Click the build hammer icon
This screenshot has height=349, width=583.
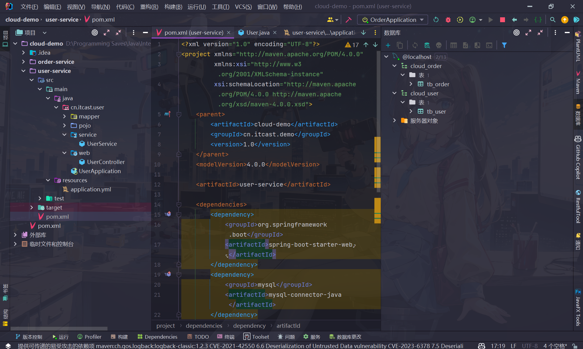click(x=349, y=20)
